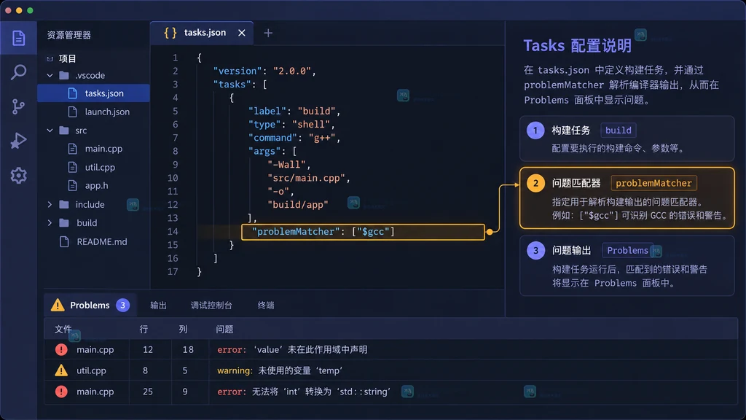
Task: Switch to the 输出 panel tab
Action: pyautogui.click(x=158, y=306)
